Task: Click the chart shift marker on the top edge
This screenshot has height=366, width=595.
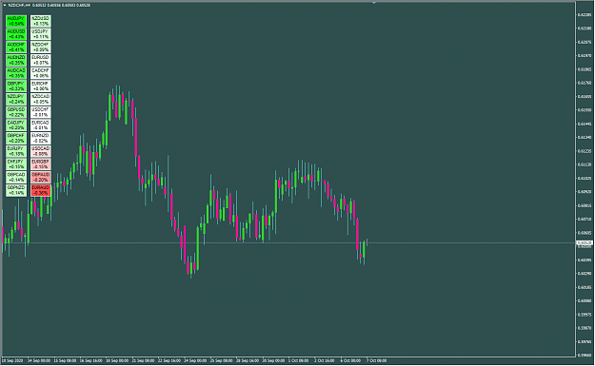Action: [374, 3]
